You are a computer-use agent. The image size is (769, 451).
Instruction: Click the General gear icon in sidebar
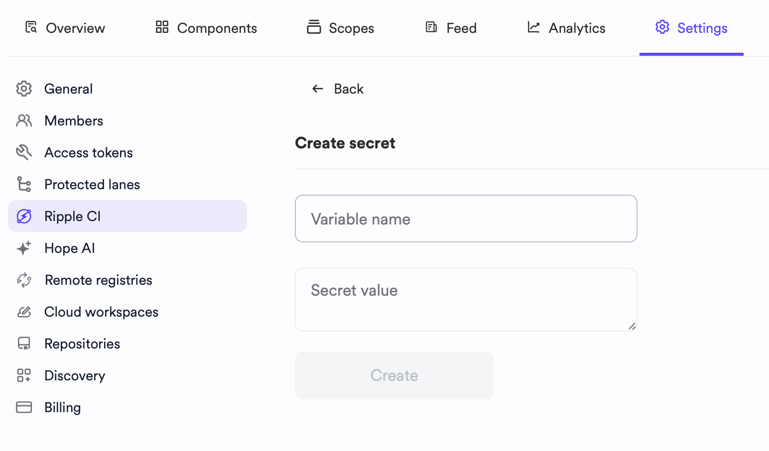24,89
